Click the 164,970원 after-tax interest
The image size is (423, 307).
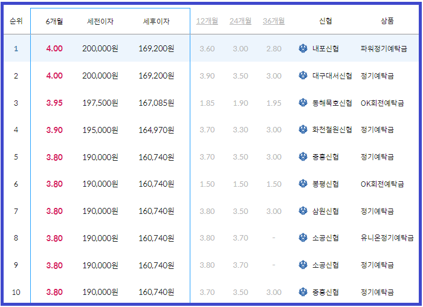[156, 130]
